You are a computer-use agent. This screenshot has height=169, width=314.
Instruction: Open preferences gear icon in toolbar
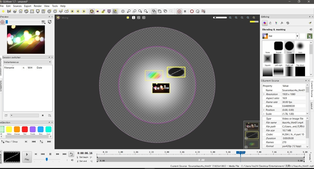(123, 11)
